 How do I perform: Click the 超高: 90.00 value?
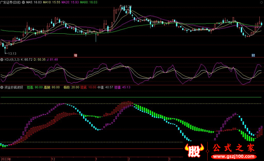pyautogui.click(x=35, y=87)
